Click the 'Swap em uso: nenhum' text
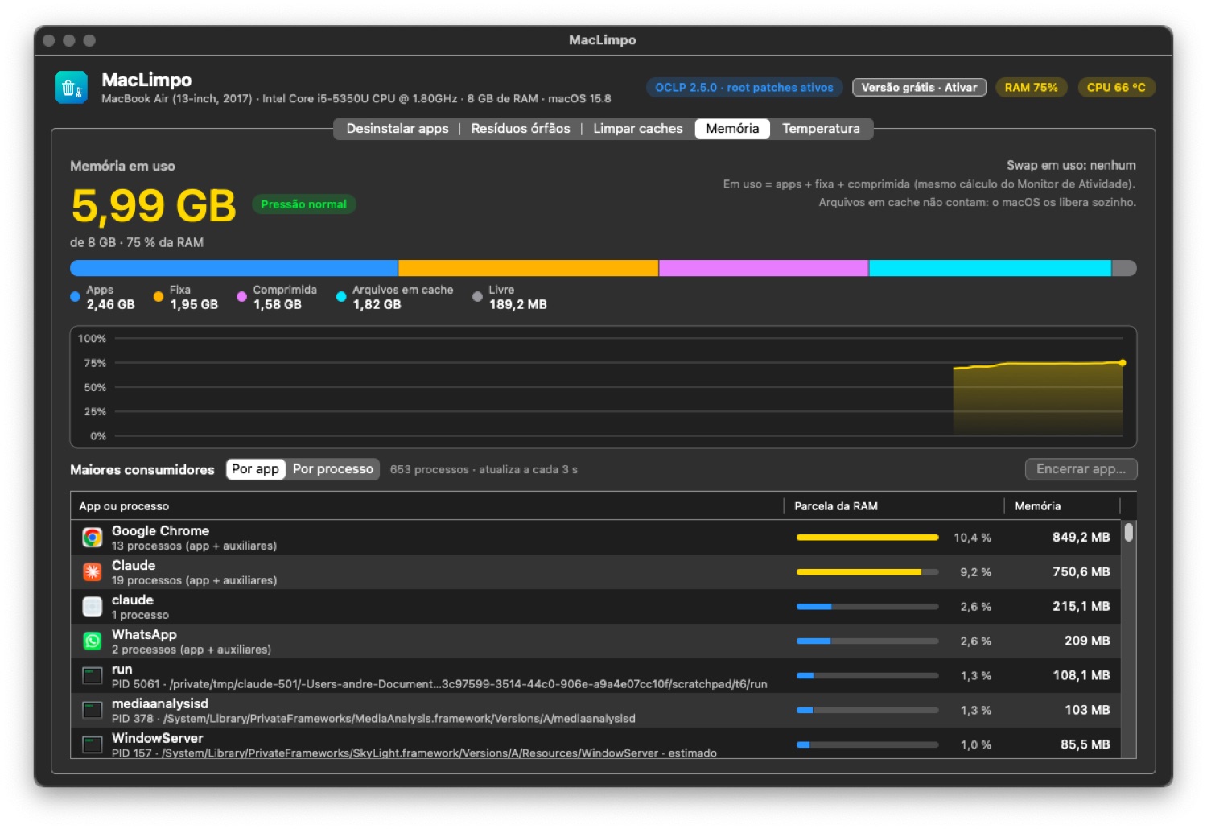The width and height of the screenshot is (1207, 829). point(1071,166)
